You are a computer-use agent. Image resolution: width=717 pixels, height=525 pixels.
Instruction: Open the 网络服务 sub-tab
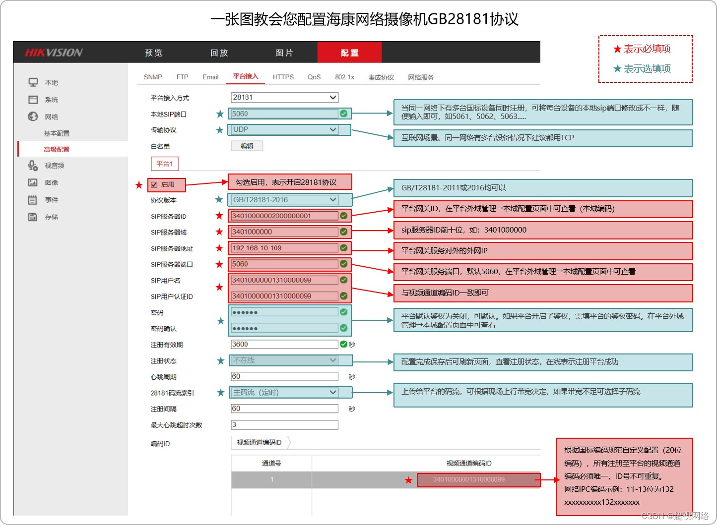click(x=421, y=77)
